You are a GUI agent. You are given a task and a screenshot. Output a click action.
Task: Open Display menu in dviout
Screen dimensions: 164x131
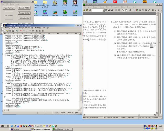102,7
